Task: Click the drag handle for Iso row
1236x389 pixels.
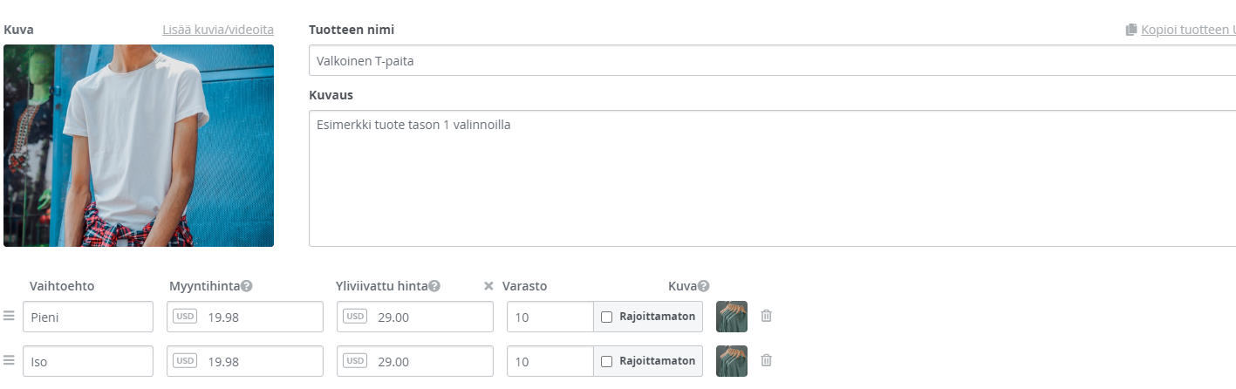Action: pyautogui.click(x=10, y=360)
